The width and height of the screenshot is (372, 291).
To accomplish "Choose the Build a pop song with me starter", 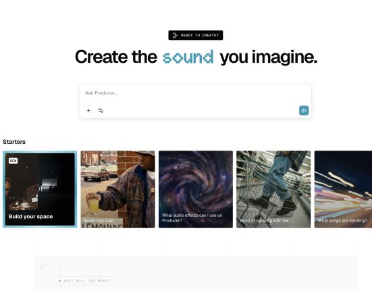I will [x=273, y=189].
